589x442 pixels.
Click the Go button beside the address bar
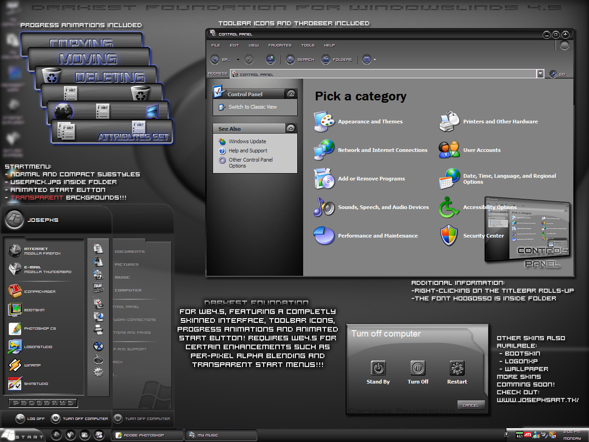(x=557, y=74)
